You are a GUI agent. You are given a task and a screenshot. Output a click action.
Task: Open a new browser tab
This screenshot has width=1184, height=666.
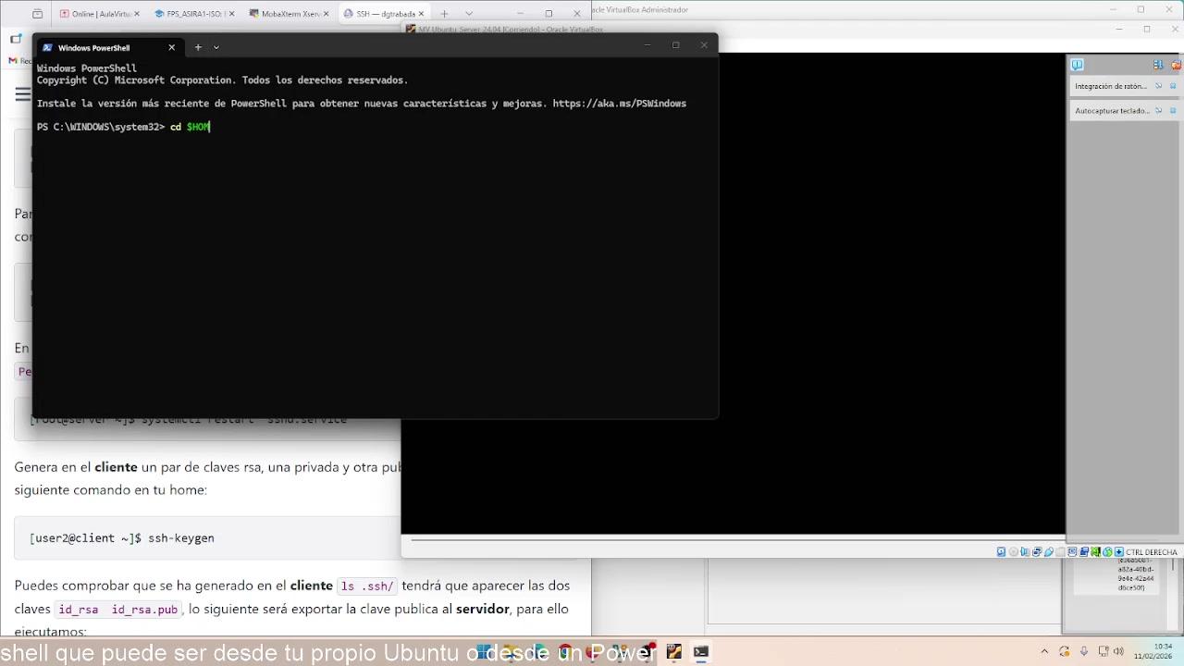(444, 14)
